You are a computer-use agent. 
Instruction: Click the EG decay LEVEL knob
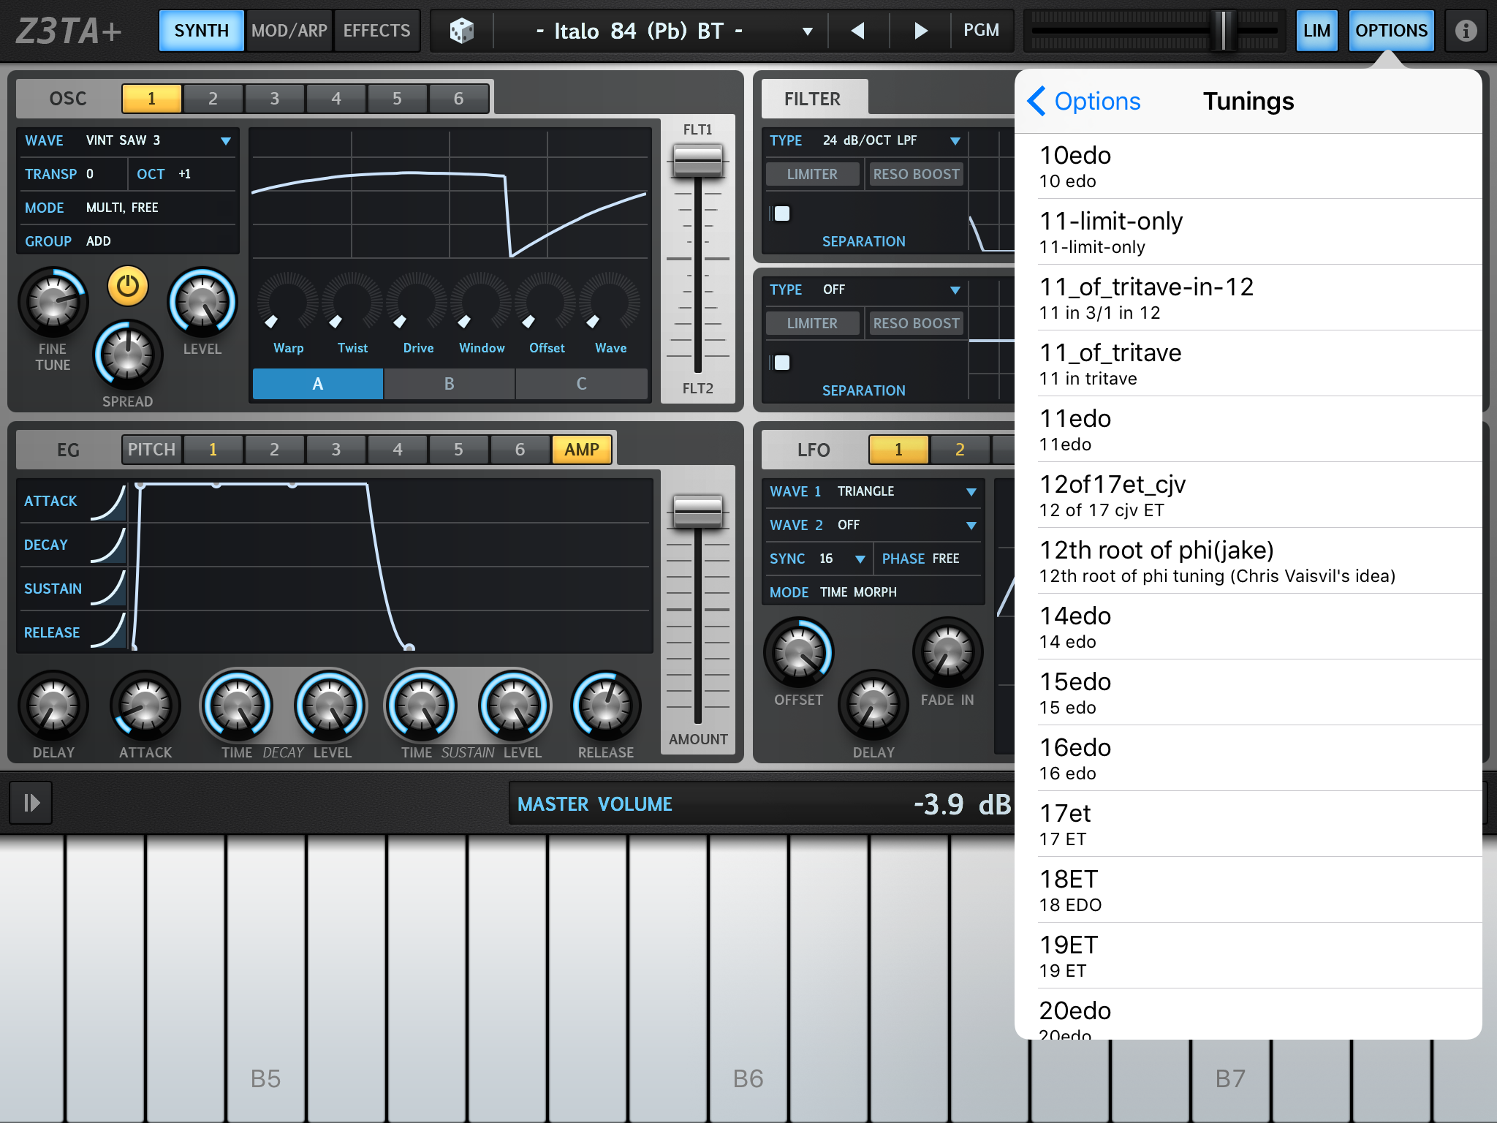click(330, 706)
